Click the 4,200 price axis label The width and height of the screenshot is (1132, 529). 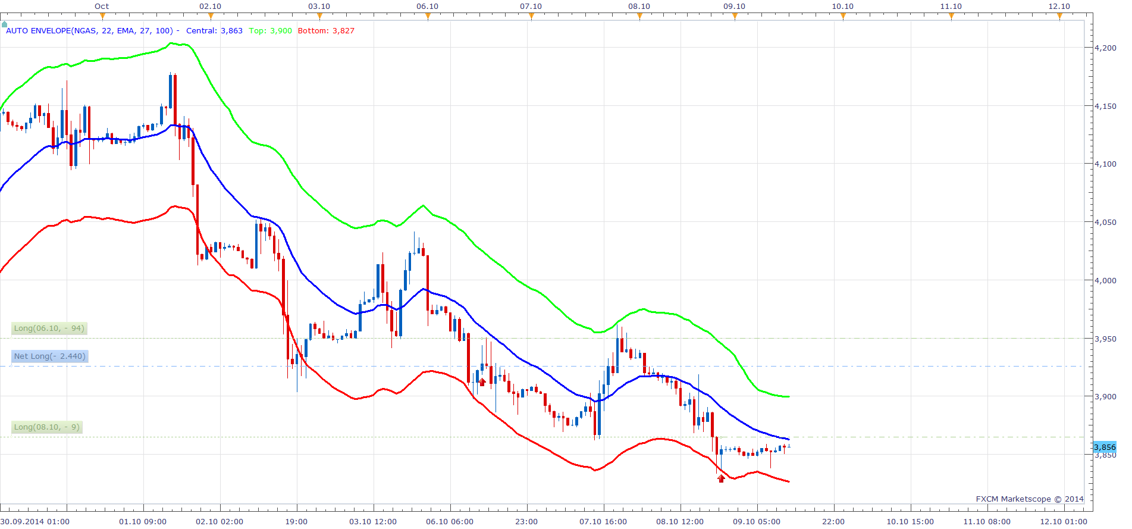pos(1105,48)
